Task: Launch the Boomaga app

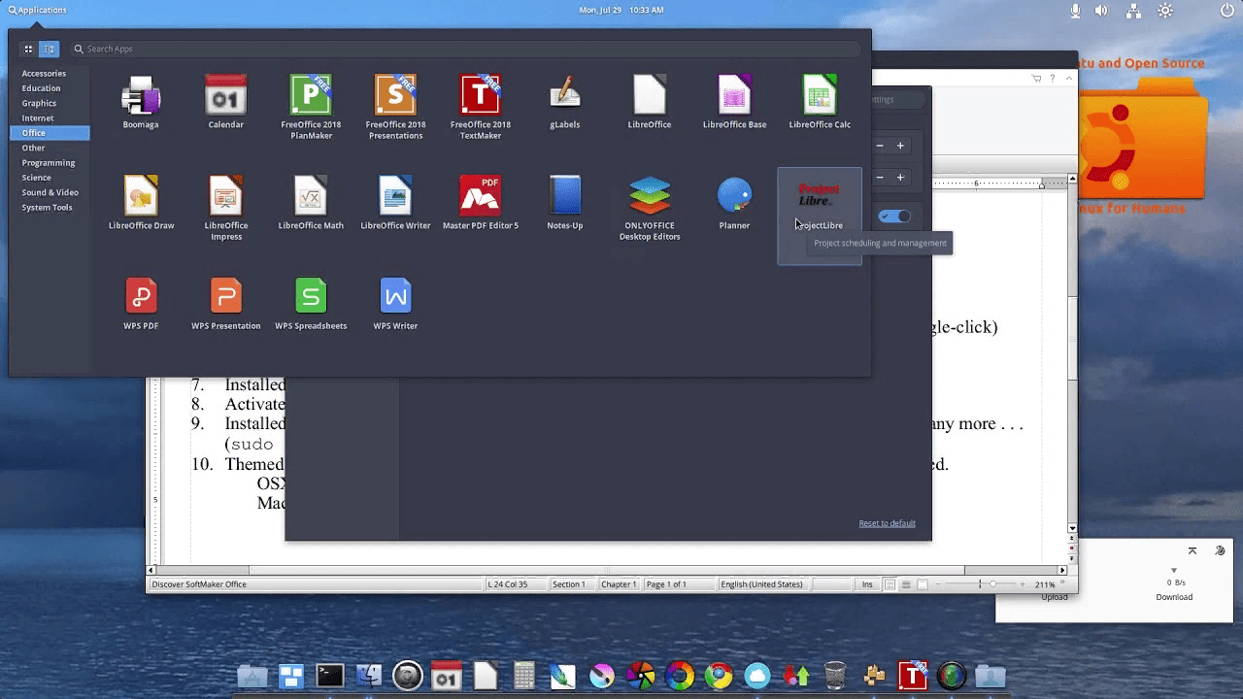Action: click(141, 103)
